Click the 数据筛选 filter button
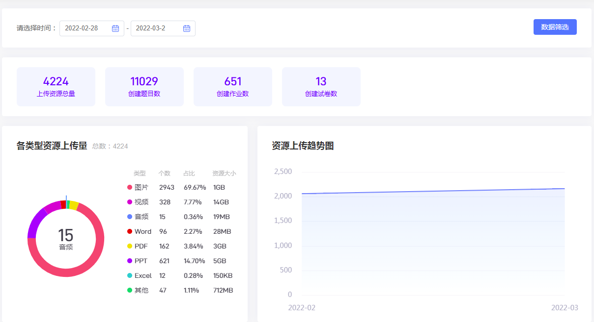The width and height of the screenshot is (594, 322). click(x=555, y=27)
